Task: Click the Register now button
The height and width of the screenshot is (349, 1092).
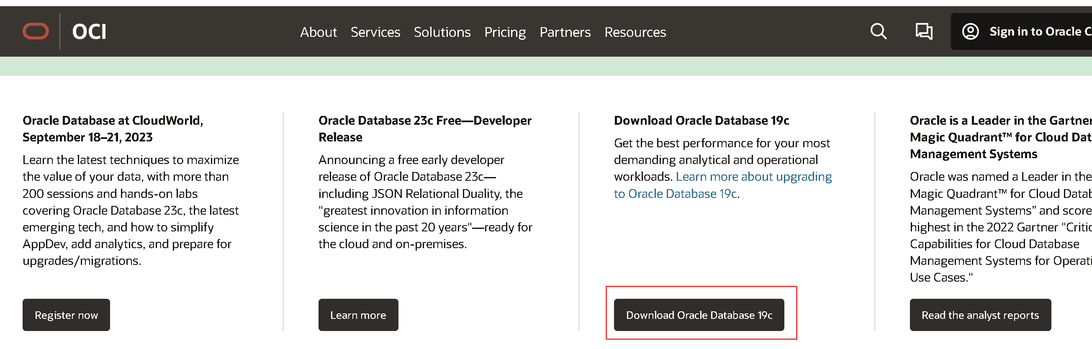Action: [66, 315]
